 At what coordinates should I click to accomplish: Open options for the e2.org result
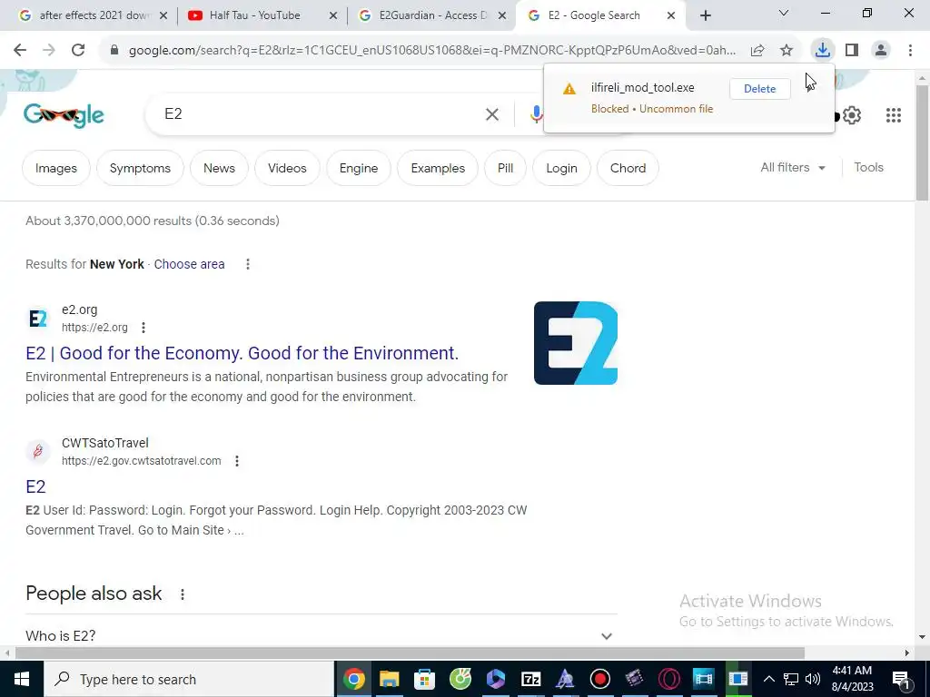(143, 328)
